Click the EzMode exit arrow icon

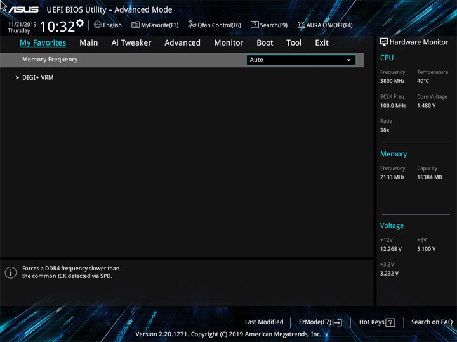point(338,322)
